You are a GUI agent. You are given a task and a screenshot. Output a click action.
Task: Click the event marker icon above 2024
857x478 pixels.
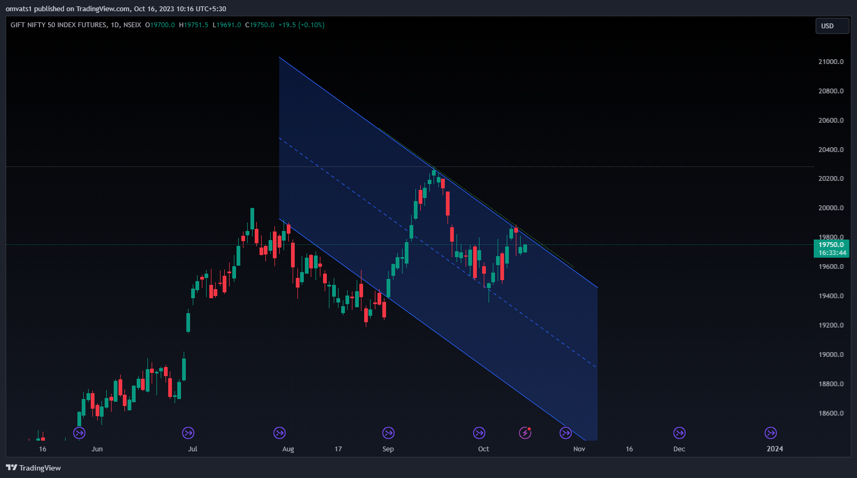770,433
